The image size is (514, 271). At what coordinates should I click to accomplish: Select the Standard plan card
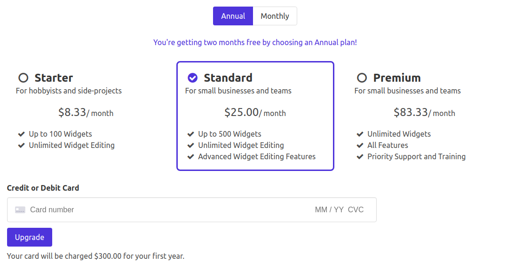255,116
